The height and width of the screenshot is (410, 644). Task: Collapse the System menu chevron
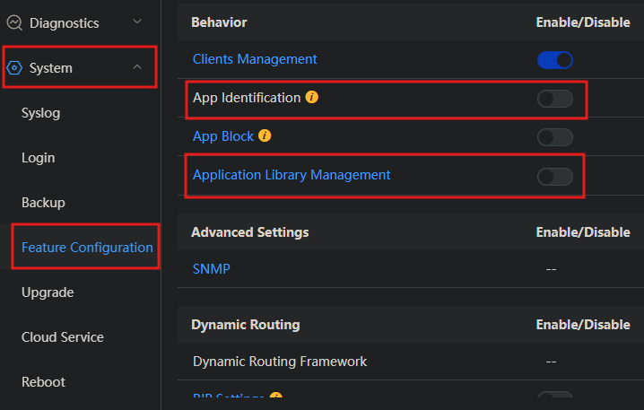pos(136,67)
